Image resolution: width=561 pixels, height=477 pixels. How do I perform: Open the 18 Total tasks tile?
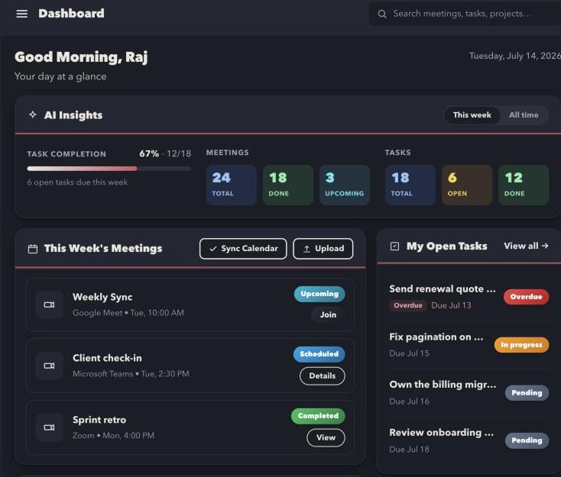[410, 185]
